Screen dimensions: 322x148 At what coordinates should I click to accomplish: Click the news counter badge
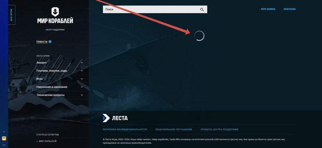click(x=50, y=42)
